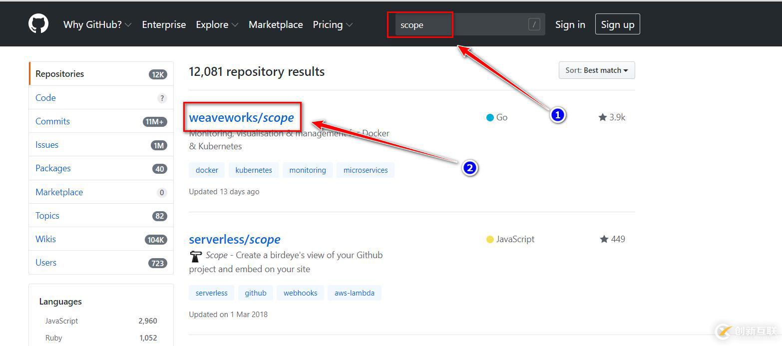Image resolution: width=782 pixels, height=346 pixels.
Task: Click the 12,081 repository results heading
Action: pyautogui.click(x=257, y=72)
